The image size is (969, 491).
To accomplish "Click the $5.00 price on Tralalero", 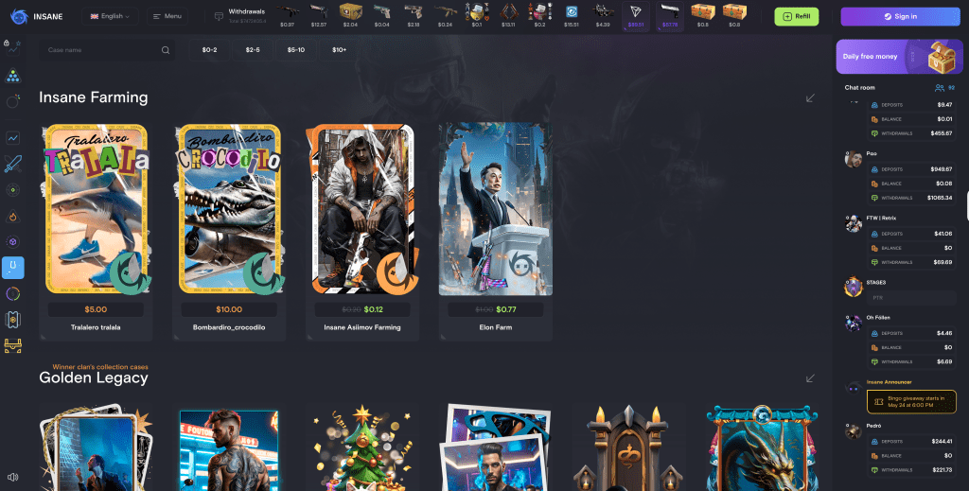I will (x=96, y=309).
